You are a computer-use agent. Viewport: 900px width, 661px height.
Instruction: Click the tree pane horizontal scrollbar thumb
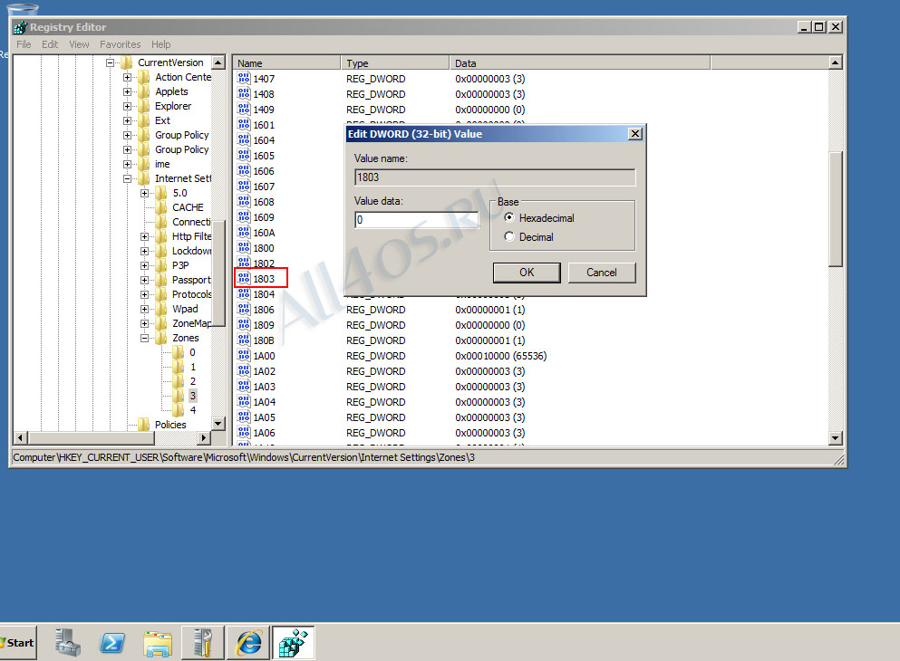[92, 438]
